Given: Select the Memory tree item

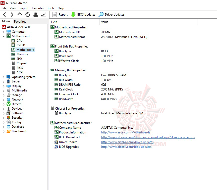Looking at the screenshot, I should click(20, 54).
